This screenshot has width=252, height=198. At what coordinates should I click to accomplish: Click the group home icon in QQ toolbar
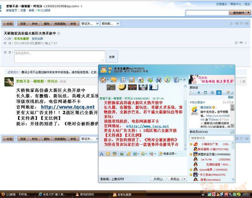103,80
